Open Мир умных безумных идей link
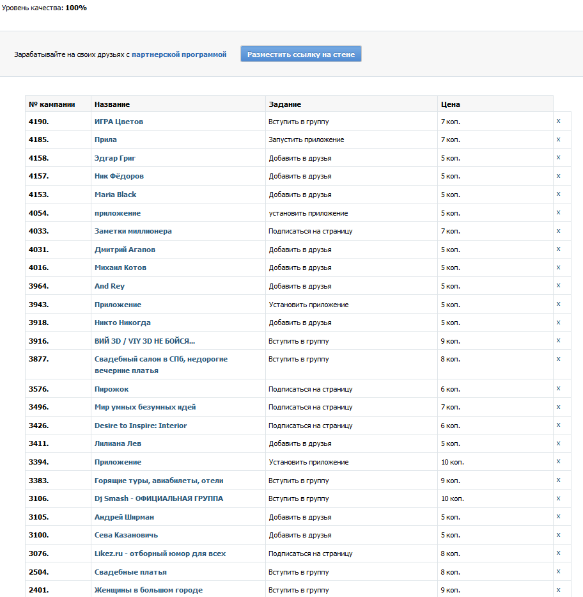 tap(145, 407)
